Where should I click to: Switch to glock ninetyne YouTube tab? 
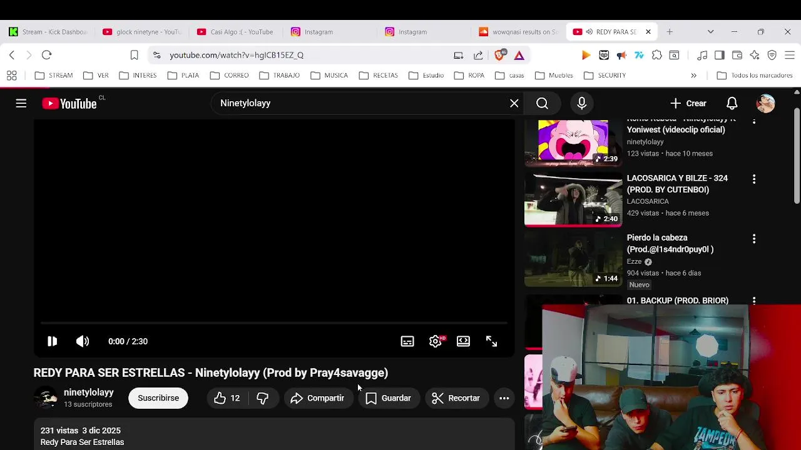142,32
